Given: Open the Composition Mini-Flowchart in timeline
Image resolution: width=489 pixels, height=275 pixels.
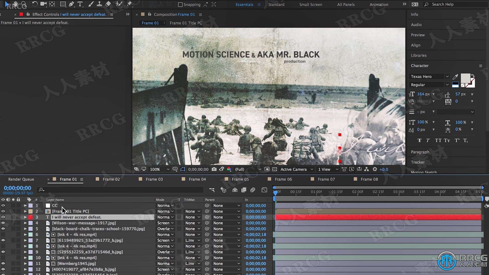Looking at the screenshot, I should 212,190.
